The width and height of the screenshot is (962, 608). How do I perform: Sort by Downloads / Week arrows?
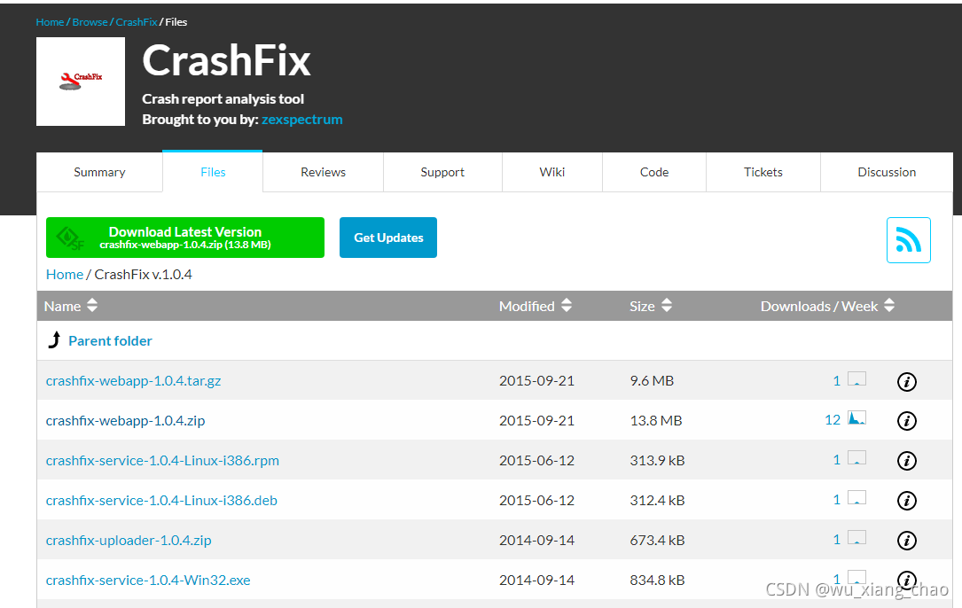point(888,305)
